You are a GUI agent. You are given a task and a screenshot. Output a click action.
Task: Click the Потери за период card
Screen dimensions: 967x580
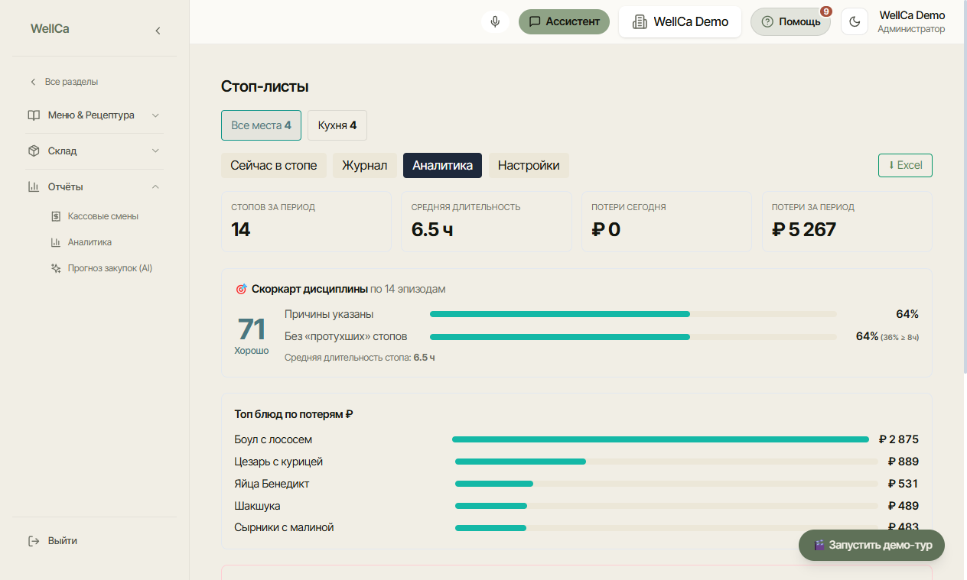[x=847, y=222]
